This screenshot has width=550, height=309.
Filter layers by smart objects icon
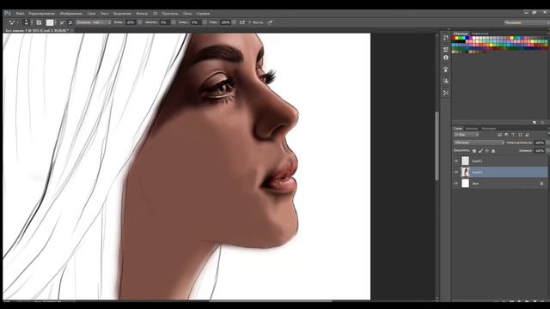[x=527, y=135]
